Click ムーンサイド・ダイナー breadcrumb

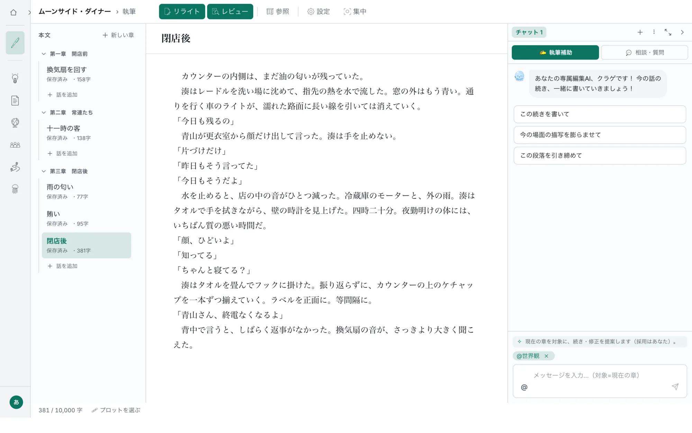click(75, 11)
